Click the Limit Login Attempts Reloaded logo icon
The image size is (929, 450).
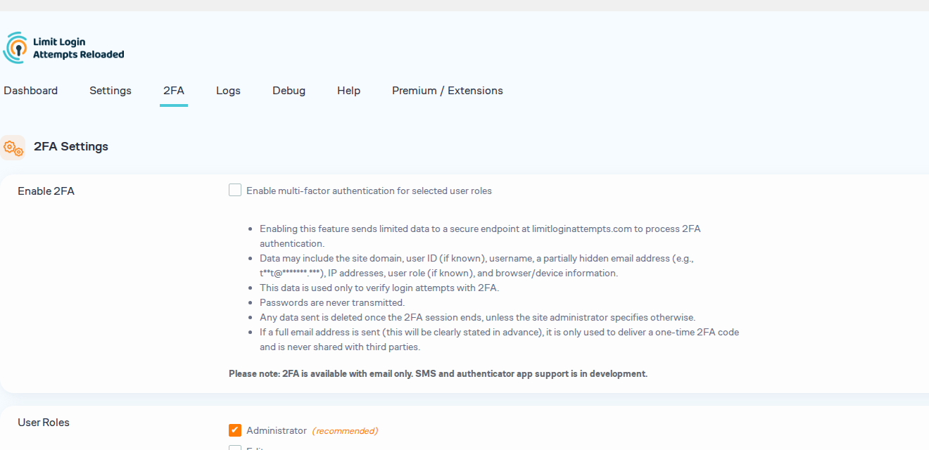click(x=16, y=48)
